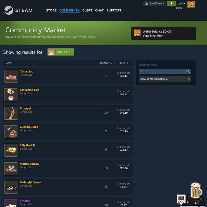Switch to the COMMUNITY tab

point(69,10)
